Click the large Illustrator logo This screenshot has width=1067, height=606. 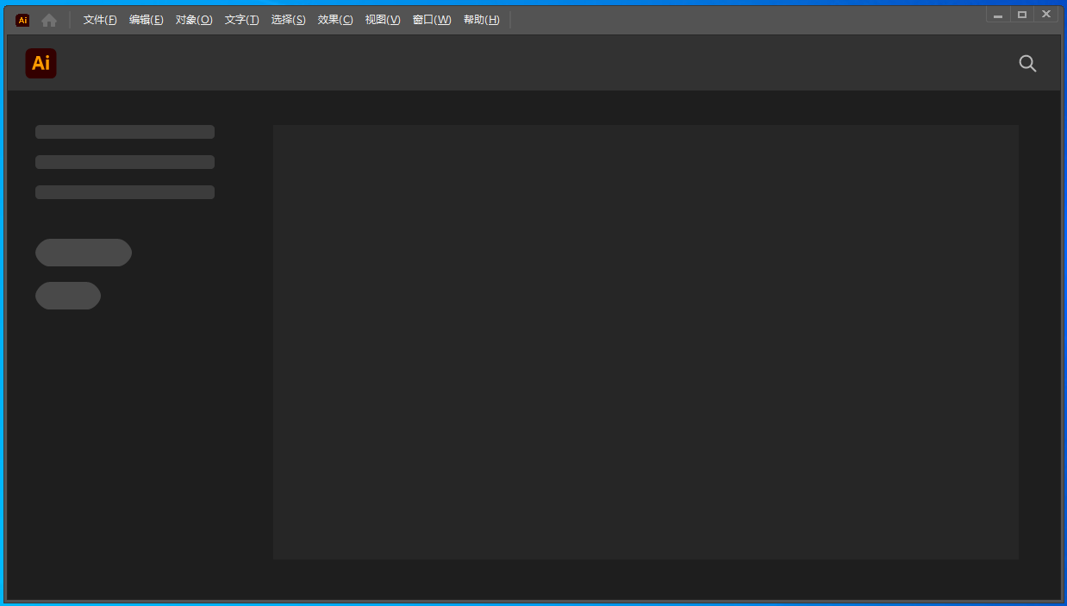point(41,63)
